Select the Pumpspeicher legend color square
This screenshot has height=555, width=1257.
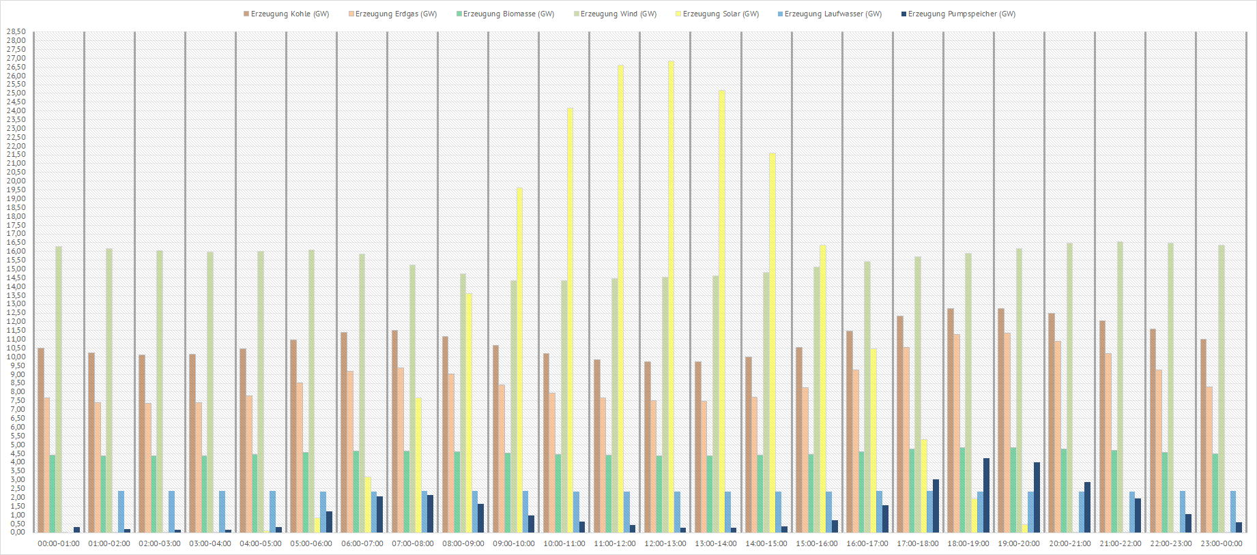[904, 14]
